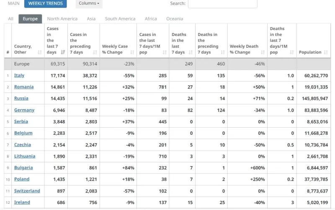The width and height of the screenshot is (335, 210).
Task: Follow the Bulgaria link
Action: 23,168
